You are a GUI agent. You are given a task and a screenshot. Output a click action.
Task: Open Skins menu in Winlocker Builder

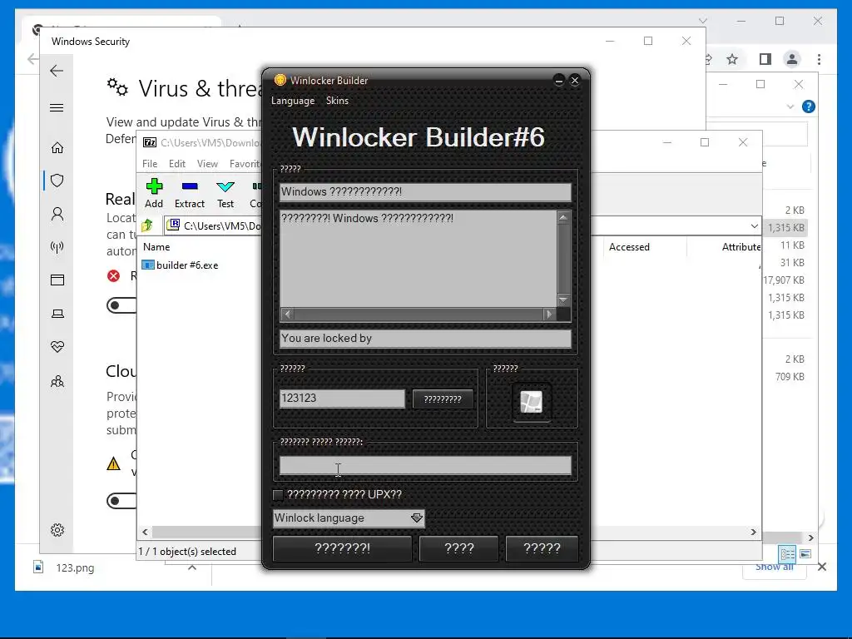[x=337, y=101]
